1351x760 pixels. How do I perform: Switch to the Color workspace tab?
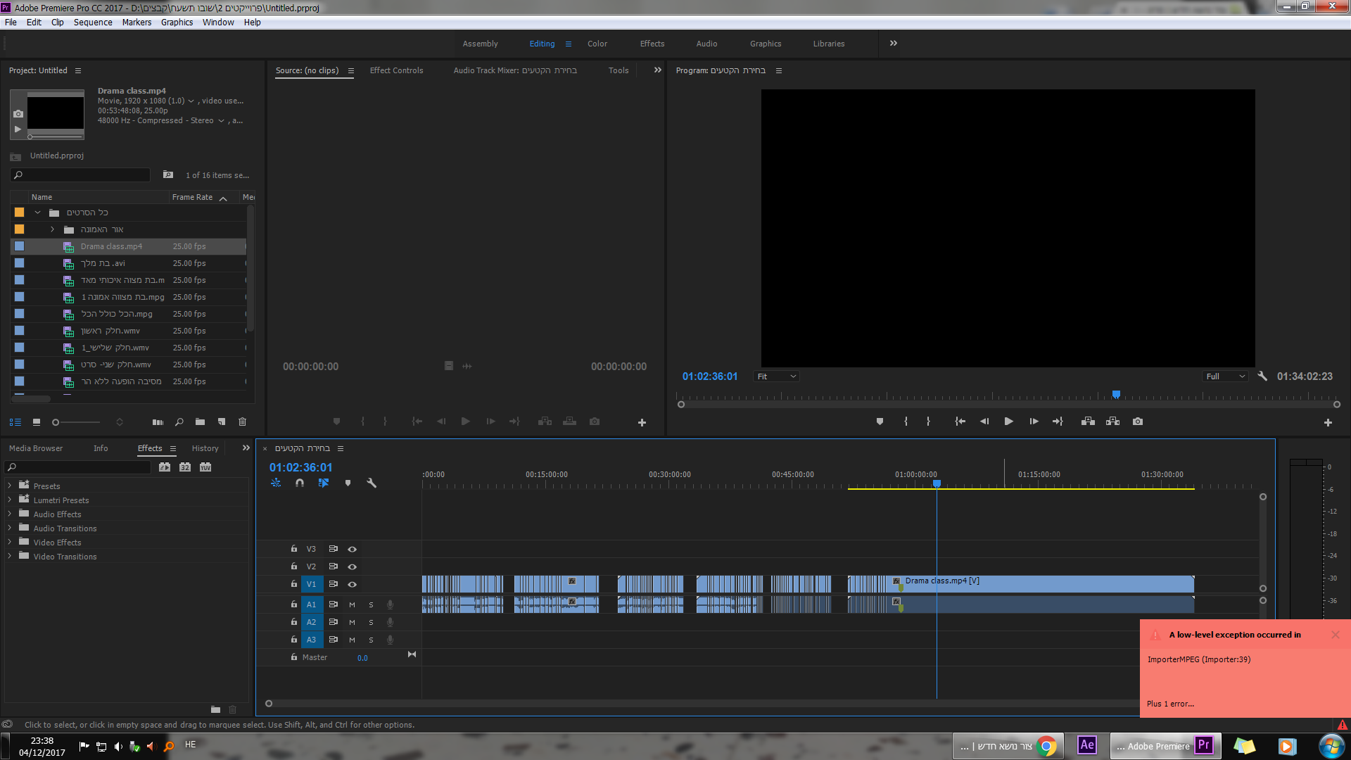(x=597, y=44)
